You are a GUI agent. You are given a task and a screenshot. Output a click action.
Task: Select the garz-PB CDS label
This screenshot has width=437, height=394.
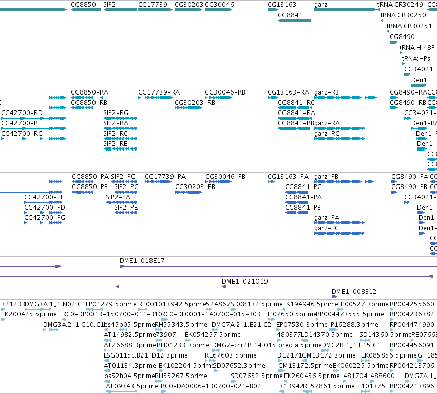[326, 177]
